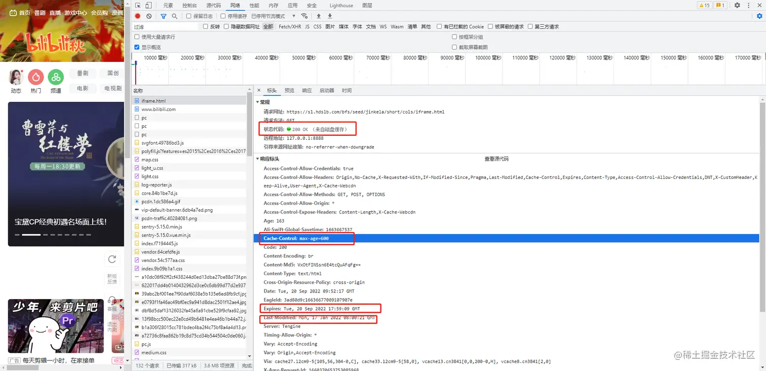Select vendor.54c577aa.css request row
This screenshot has height=371, width=766.
point(189,260)
